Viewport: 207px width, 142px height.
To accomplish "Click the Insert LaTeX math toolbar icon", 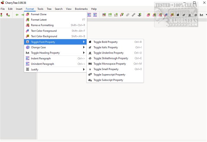I will click(122, 15).
